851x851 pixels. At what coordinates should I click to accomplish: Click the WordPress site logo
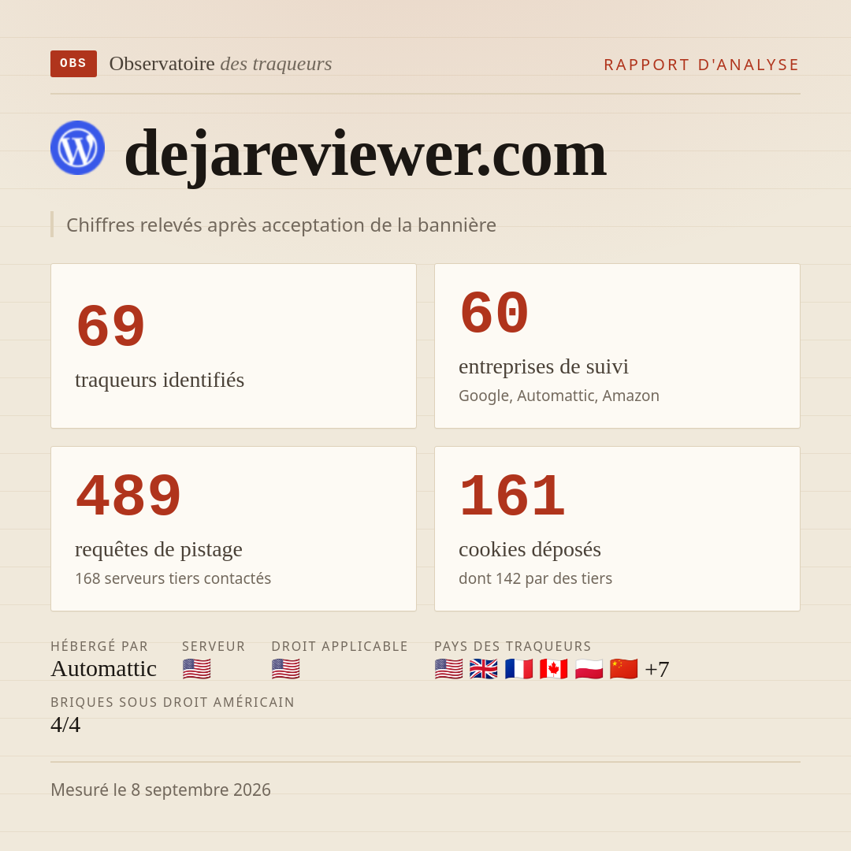77,147
